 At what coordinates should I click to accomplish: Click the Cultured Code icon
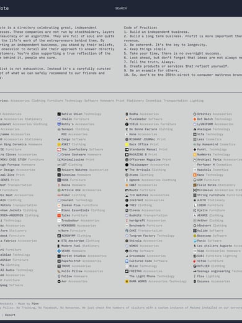[x=127, y=261]
